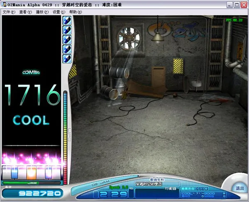Click the third blue pill item icon
Screen dimensions: 249x202
coord(67,39)
